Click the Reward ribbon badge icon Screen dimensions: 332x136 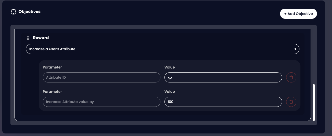tap(28, 38)
